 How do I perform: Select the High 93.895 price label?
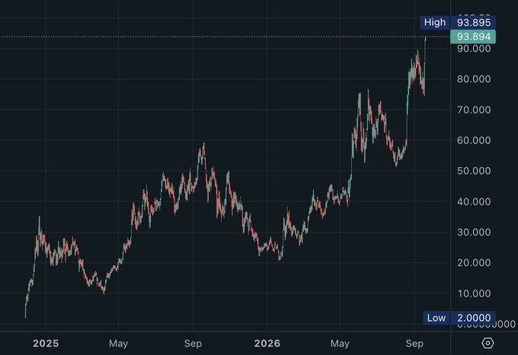click(x=458, y=22)
